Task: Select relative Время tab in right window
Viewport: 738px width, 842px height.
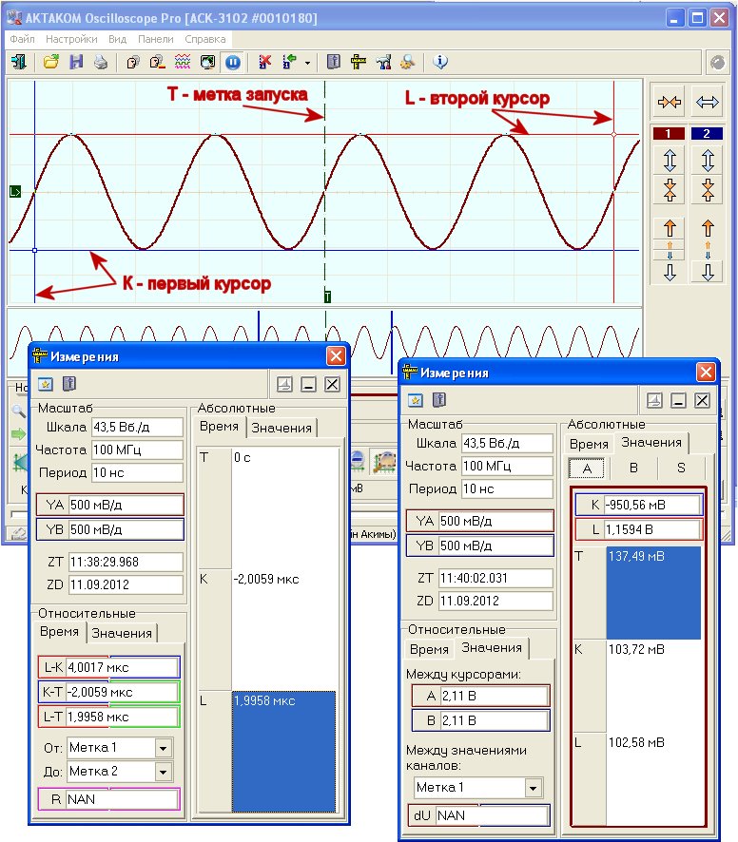Action: (429, 649)
